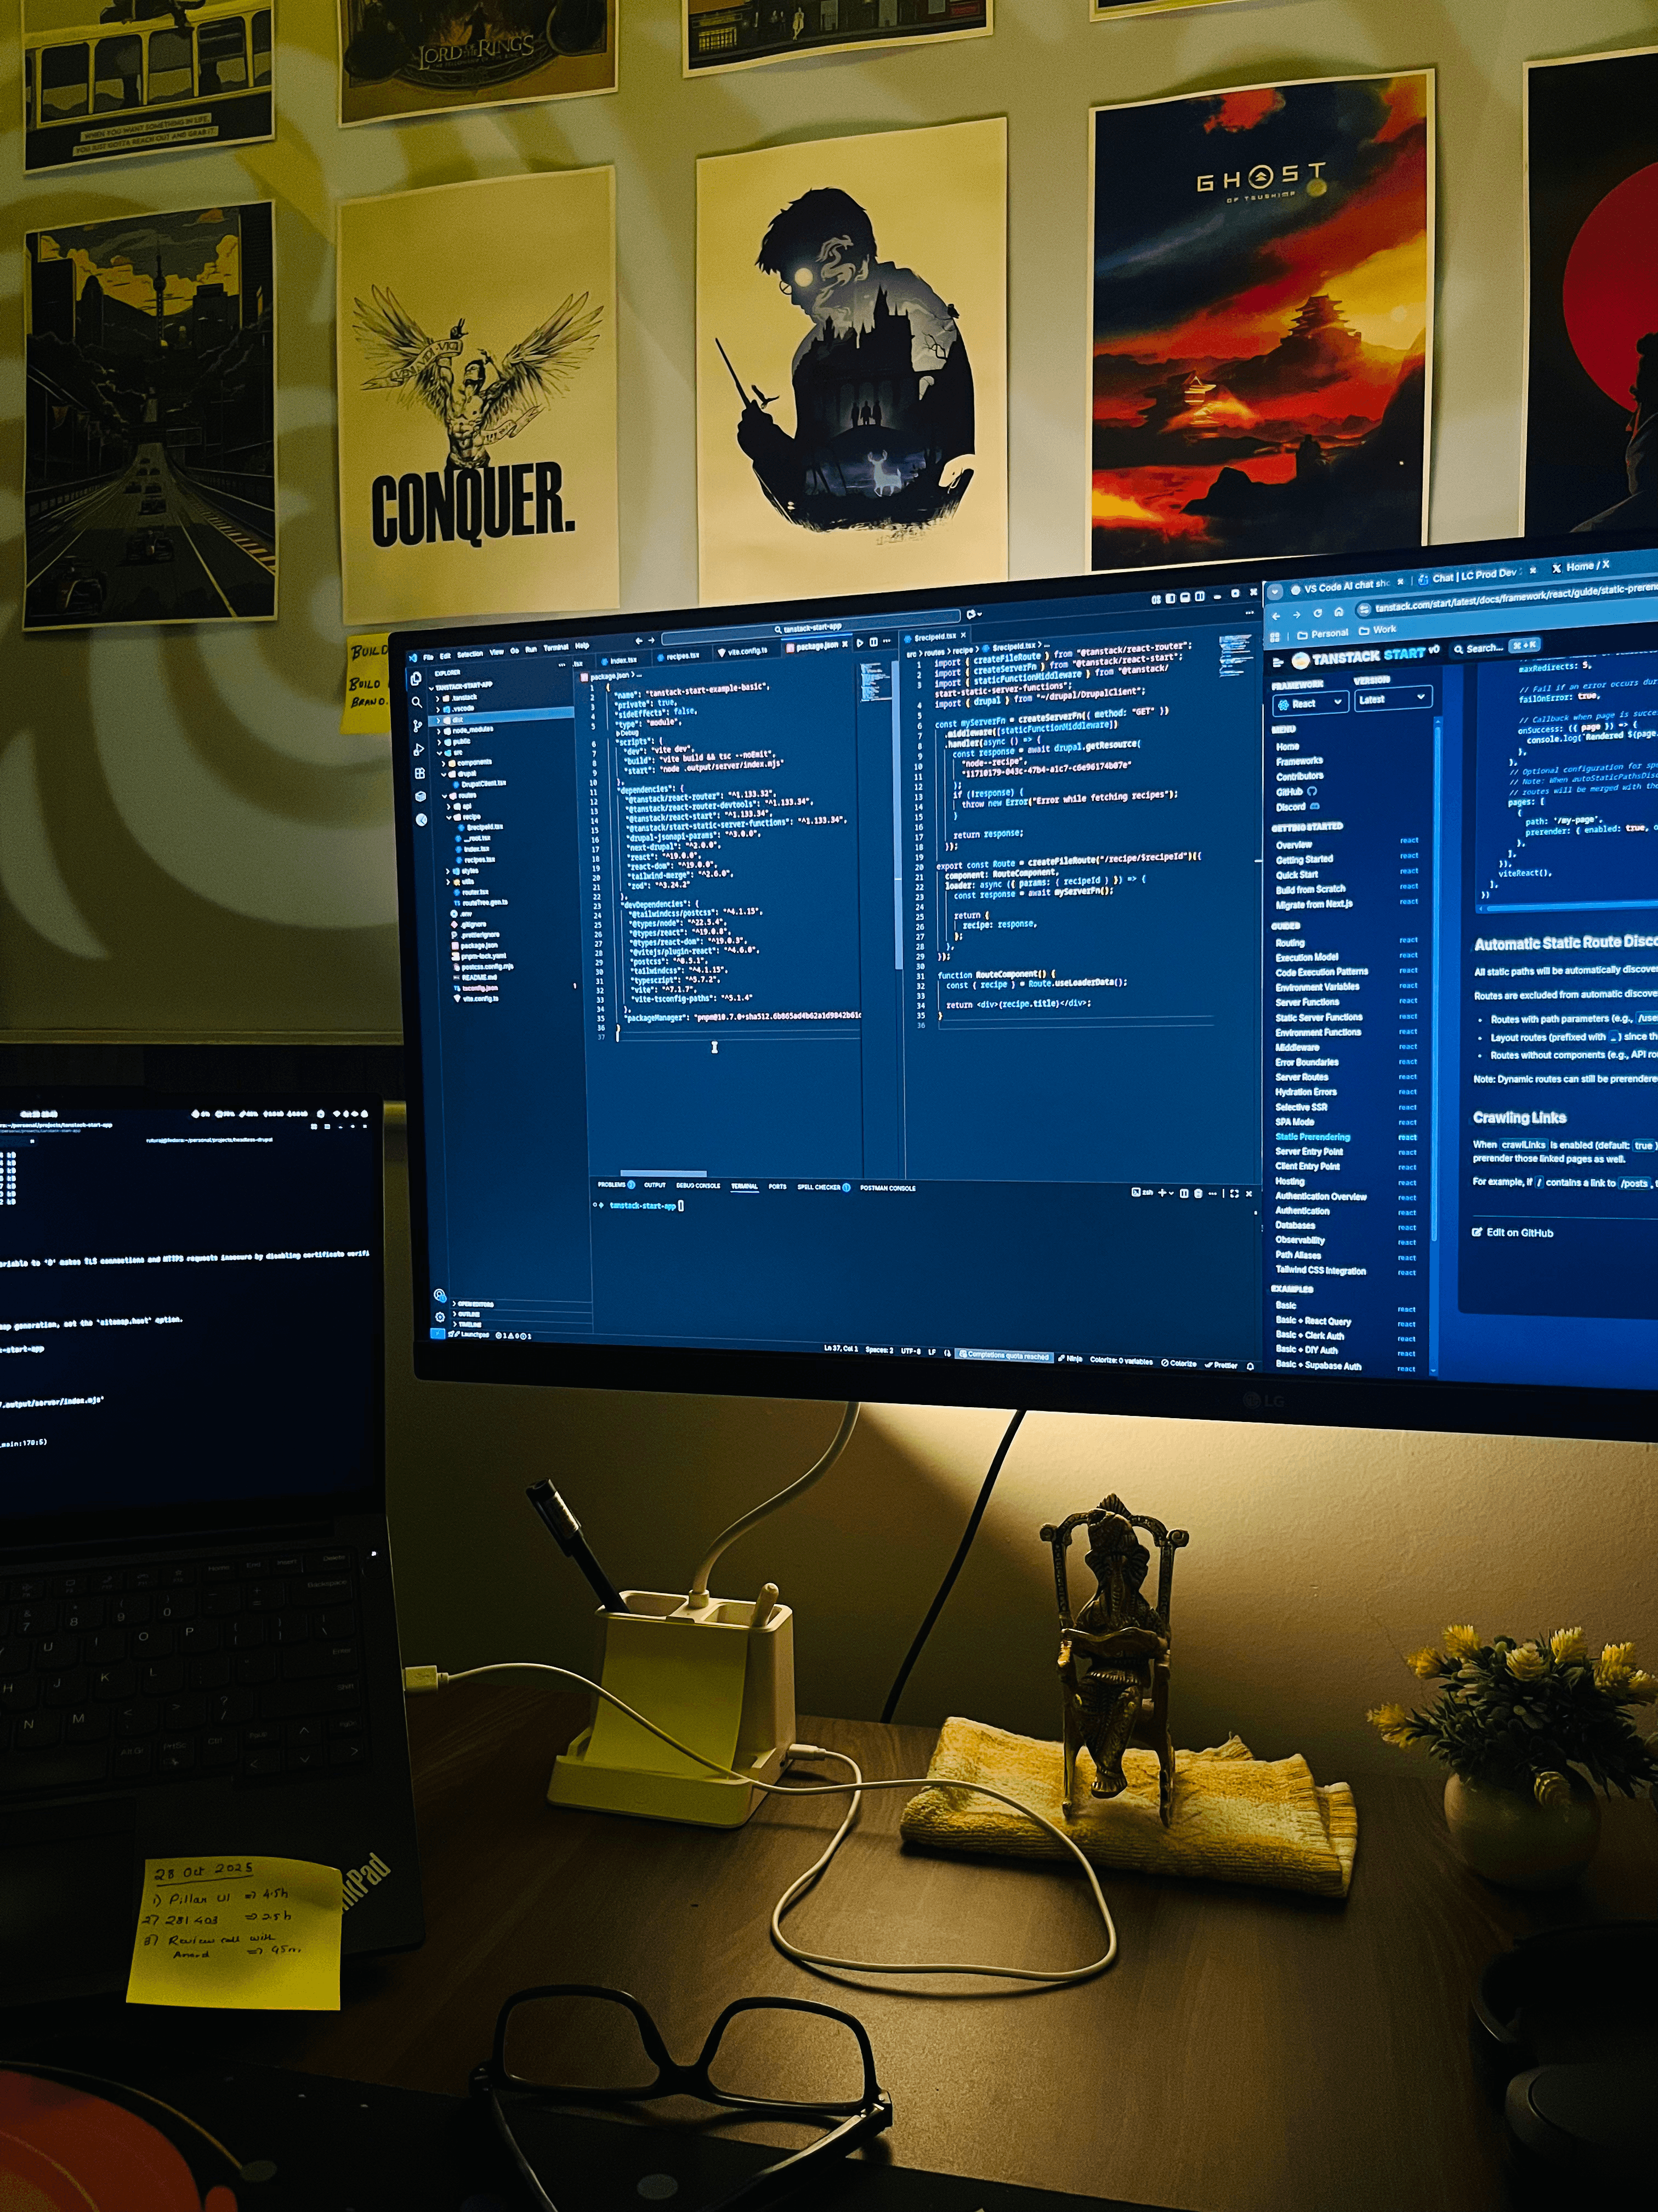Click the VS Code command center search

click(810, 628)
